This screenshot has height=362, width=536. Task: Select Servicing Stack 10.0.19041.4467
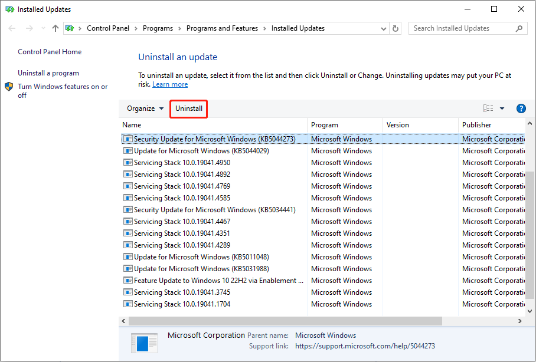tap(323, 222)
